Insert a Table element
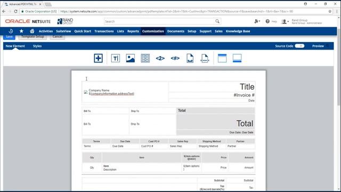Image resolution: width=341 pixels, height=192 pixels. (145, 58)
